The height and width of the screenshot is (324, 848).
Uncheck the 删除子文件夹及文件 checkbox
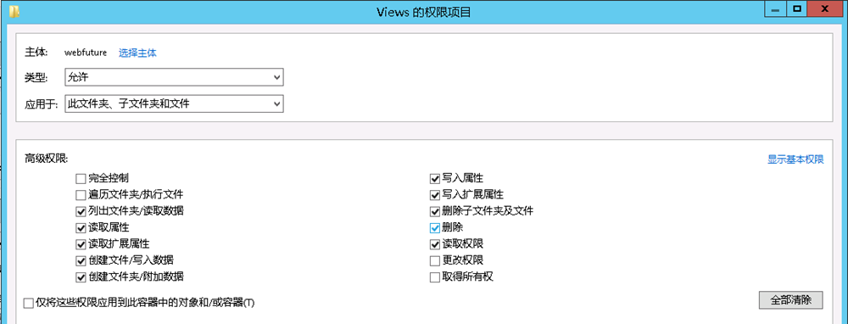point(435,211)
